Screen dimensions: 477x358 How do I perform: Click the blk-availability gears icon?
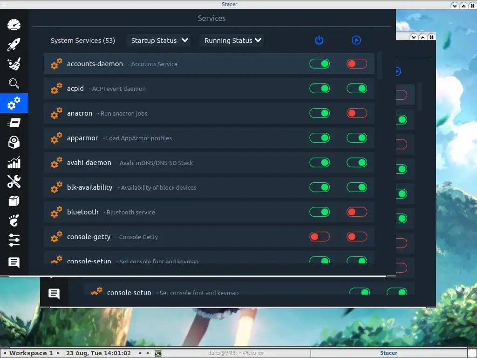pyautogui.click(x=56, y=187)
